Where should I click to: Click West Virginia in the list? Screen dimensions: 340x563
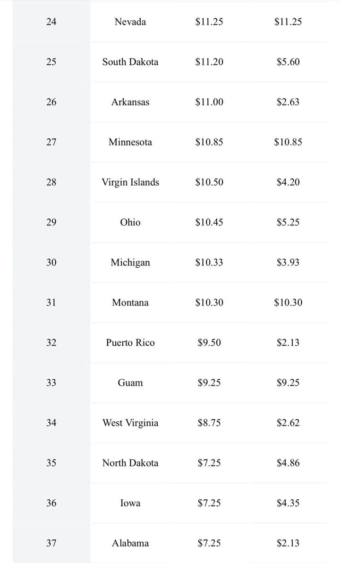click(130, 423)
